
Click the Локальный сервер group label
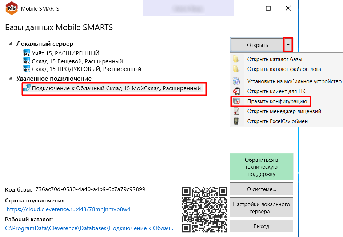(45, 44)
